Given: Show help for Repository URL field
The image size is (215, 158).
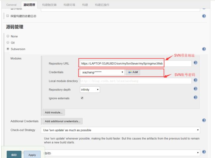Looking at the screenshot, I should point(195,63).
